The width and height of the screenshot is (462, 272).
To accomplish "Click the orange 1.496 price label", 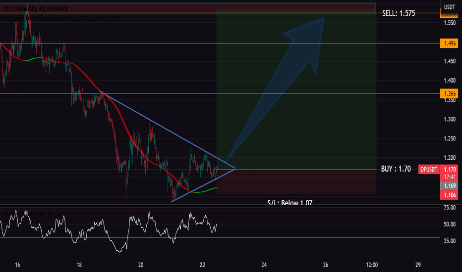I will [x=449, y=44].
